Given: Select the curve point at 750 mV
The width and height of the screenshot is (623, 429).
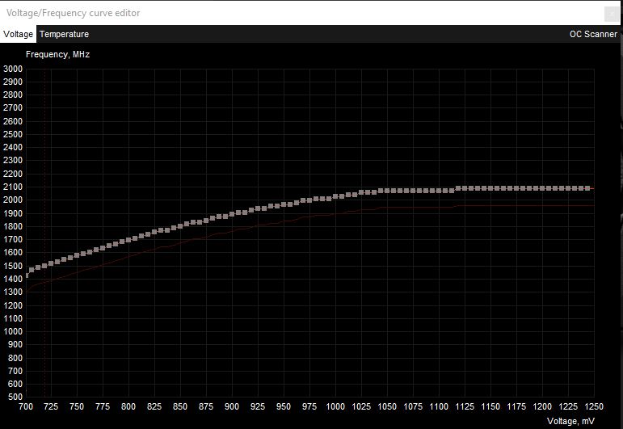Looking at the screenshot, I should 77,255.
